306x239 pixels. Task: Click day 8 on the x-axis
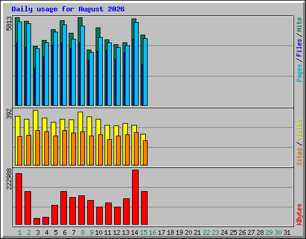tap(82, 232)
